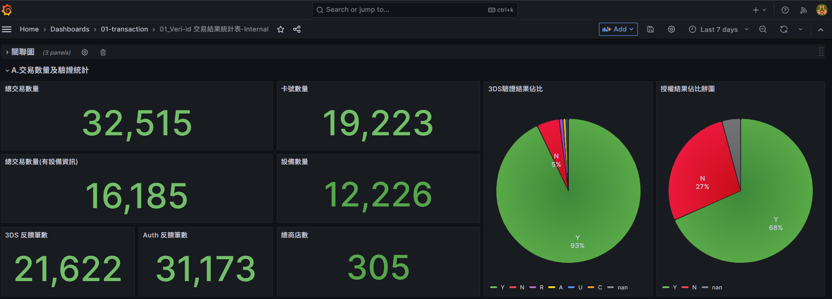Viewport: 832px width, 299px height.
Task: Open dashboard settings gear icon
Action: point(672,29)
